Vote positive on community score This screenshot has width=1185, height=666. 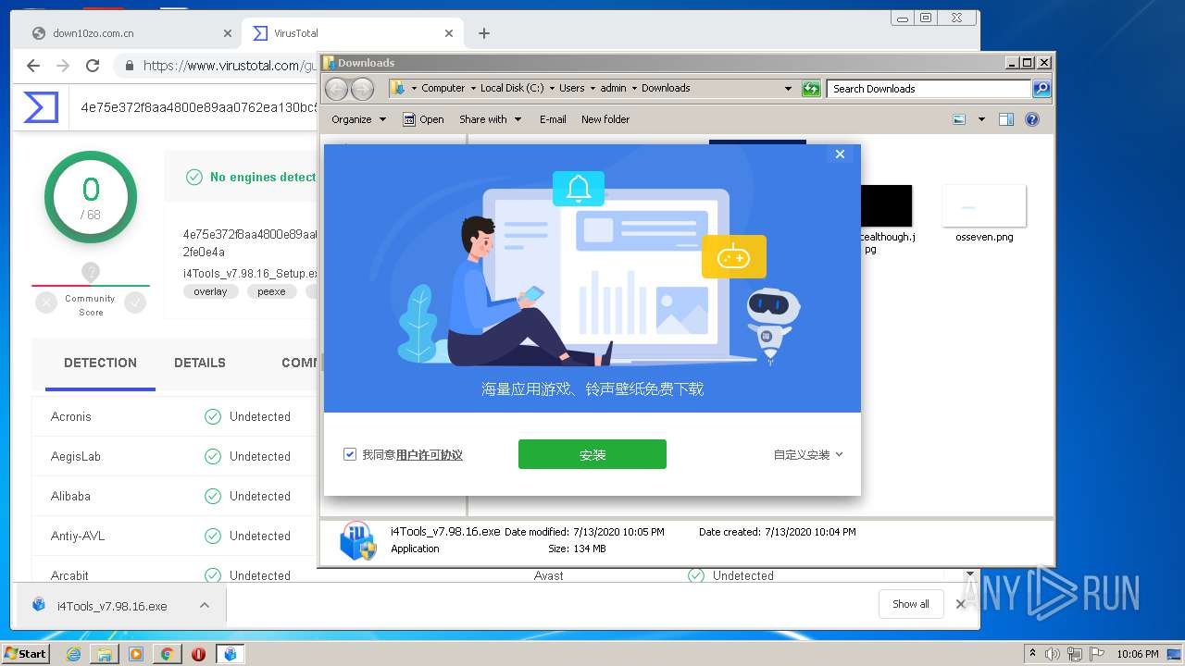point(135,302)
